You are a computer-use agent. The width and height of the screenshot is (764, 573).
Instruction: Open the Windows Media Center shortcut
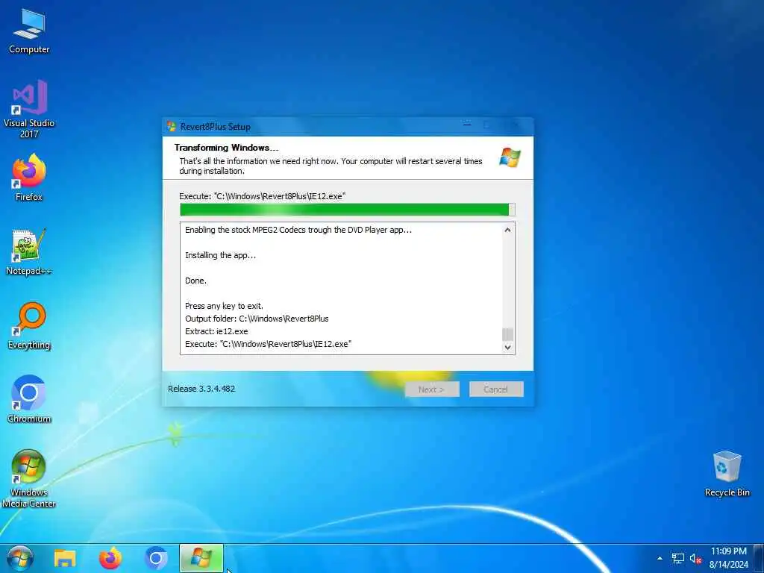[29, 478]
